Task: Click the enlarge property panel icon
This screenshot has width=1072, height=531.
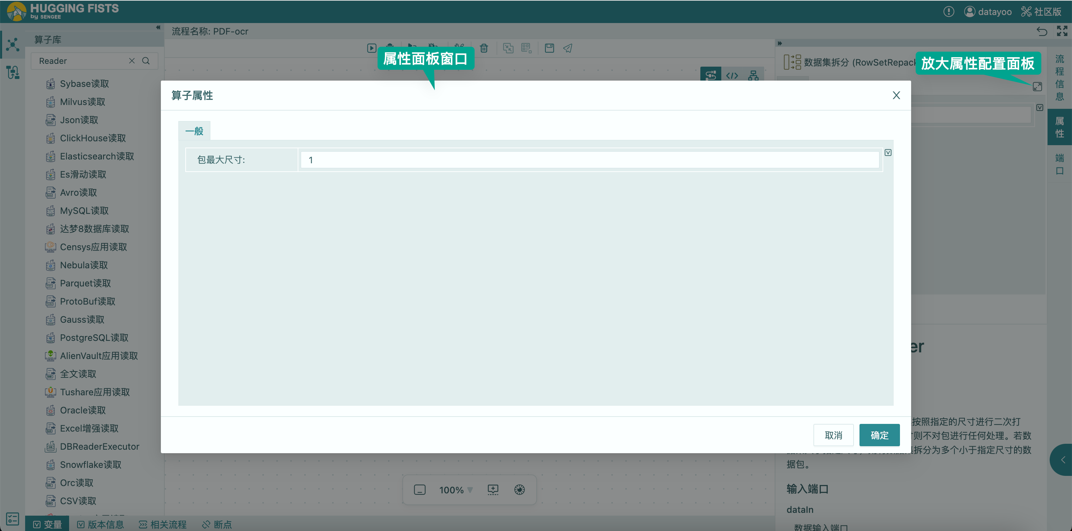Action: (x=1037, y=87)
